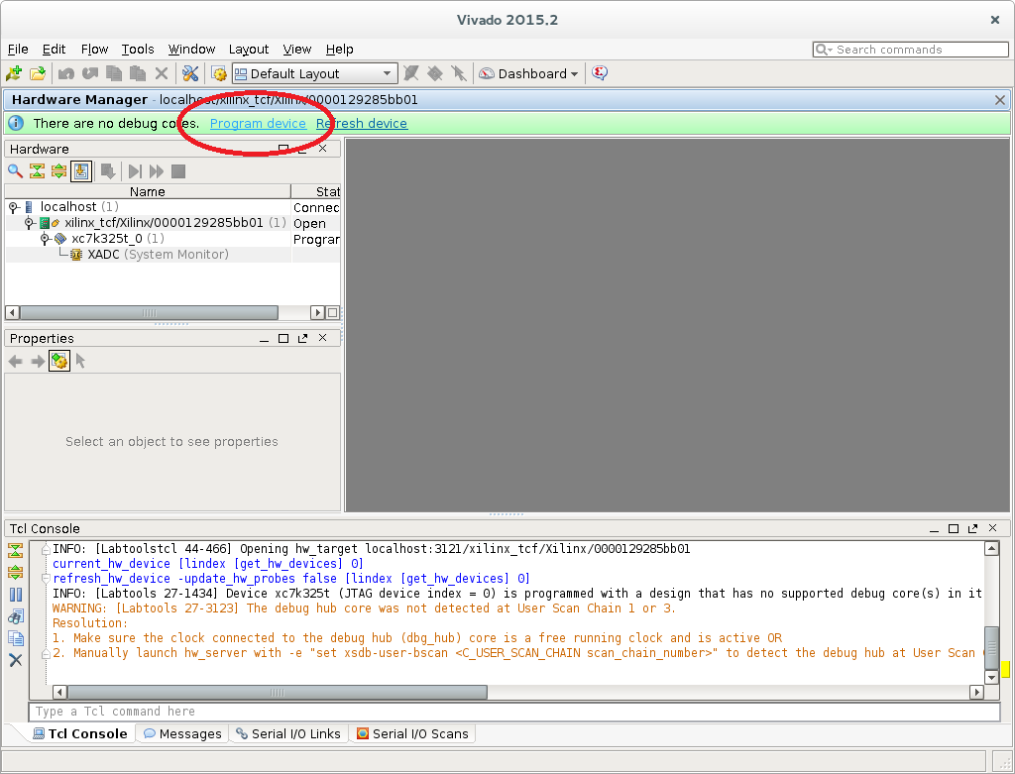
Task: Open the Flow menu
Action: point(94,50)
